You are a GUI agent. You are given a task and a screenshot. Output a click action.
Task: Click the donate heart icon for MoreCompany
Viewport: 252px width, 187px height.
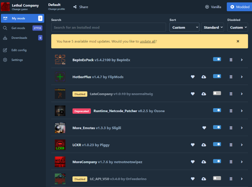193,162
